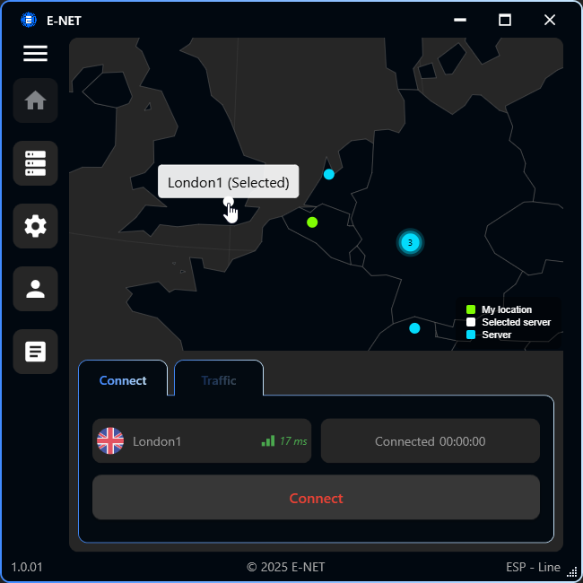Click the E-NET globe logo
The width and height of the screenshot is (583, 583).
pyautogui.click(x=29, y=20)
